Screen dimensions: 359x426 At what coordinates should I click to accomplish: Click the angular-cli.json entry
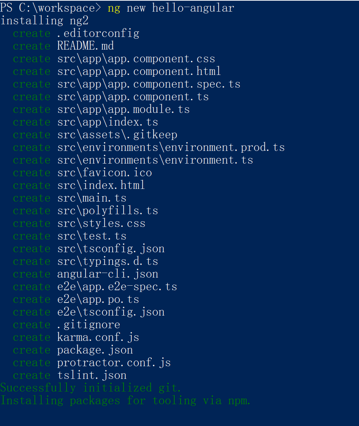pos(108,274)
